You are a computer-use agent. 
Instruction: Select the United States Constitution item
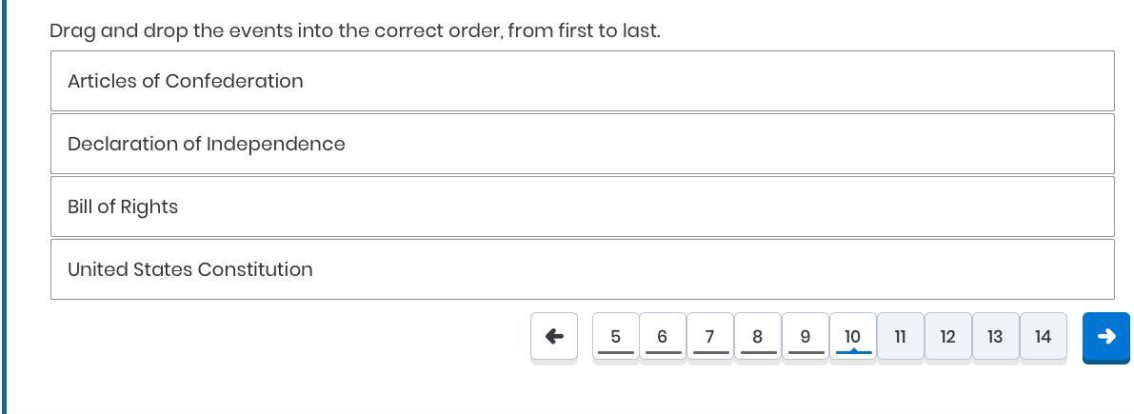click(x=582, y=269)
